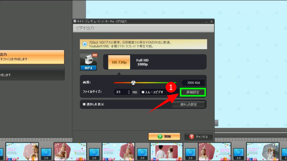Viewport: 287px width, 161px height.
Task: Click the transition icon after the birthday cake slide
Action: point(94,152)
